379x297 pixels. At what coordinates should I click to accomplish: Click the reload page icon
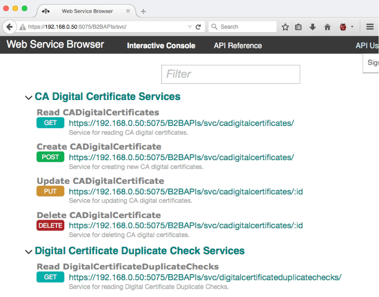[198, 27]
